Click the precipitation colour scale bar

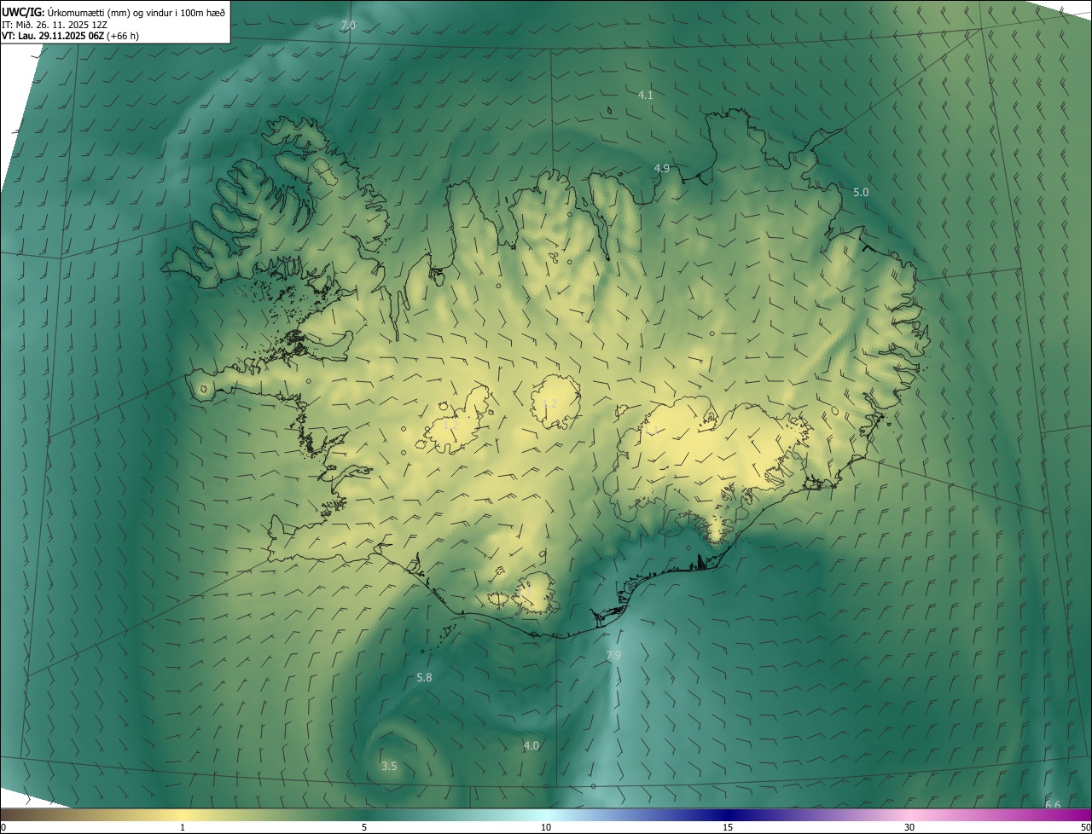click(546, 815)
